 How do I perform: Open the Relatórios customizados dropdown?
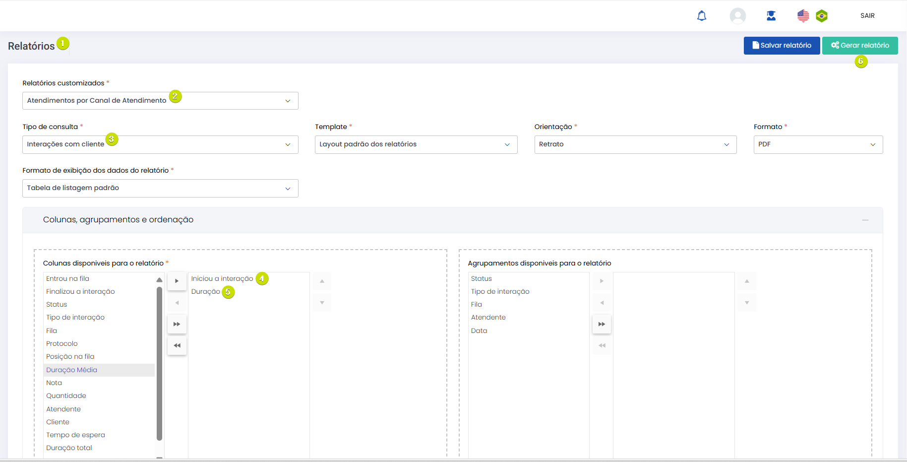[x=160, y=101]
